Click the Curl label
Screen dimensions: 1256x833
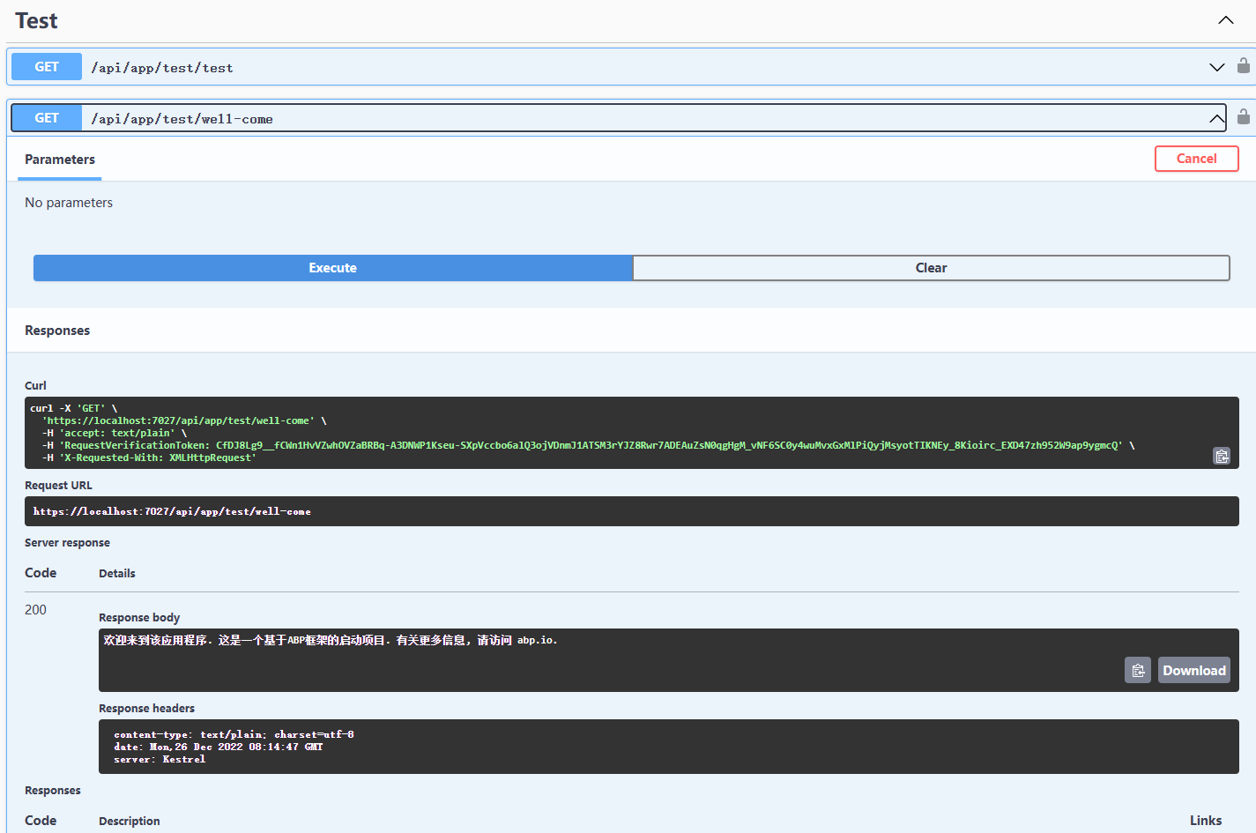(35, 386)
